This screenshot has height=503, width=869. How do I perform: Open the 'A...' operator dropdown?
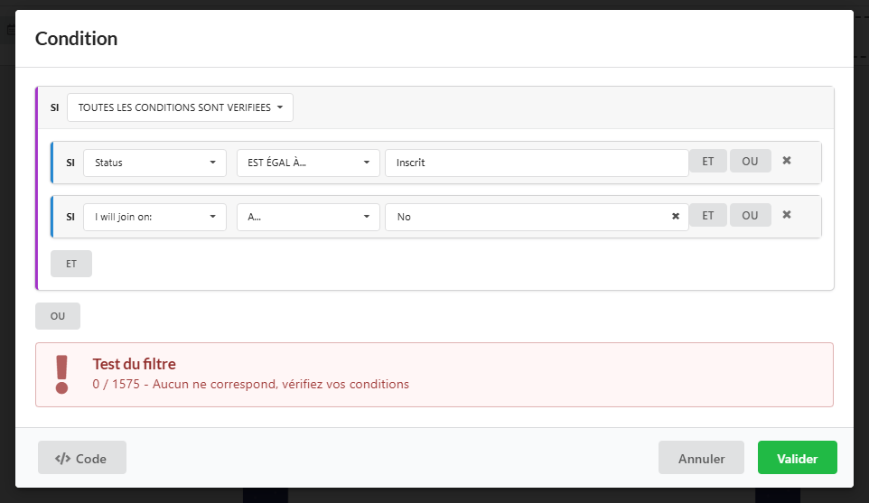coord(307,217)
